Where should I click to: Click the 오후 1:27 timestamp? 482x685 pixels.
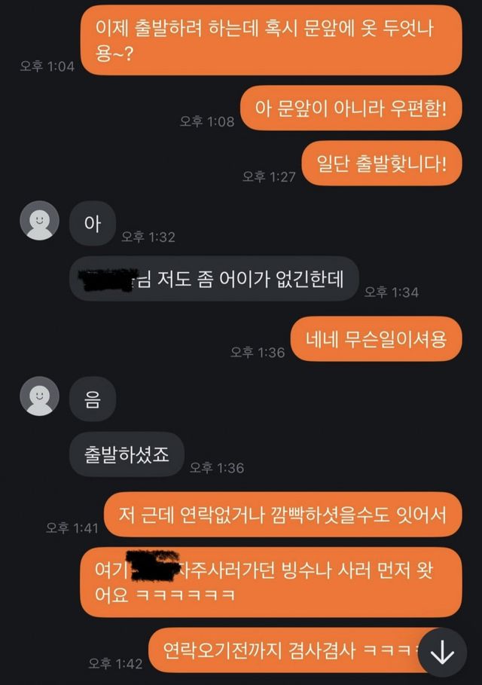point(269,176)
